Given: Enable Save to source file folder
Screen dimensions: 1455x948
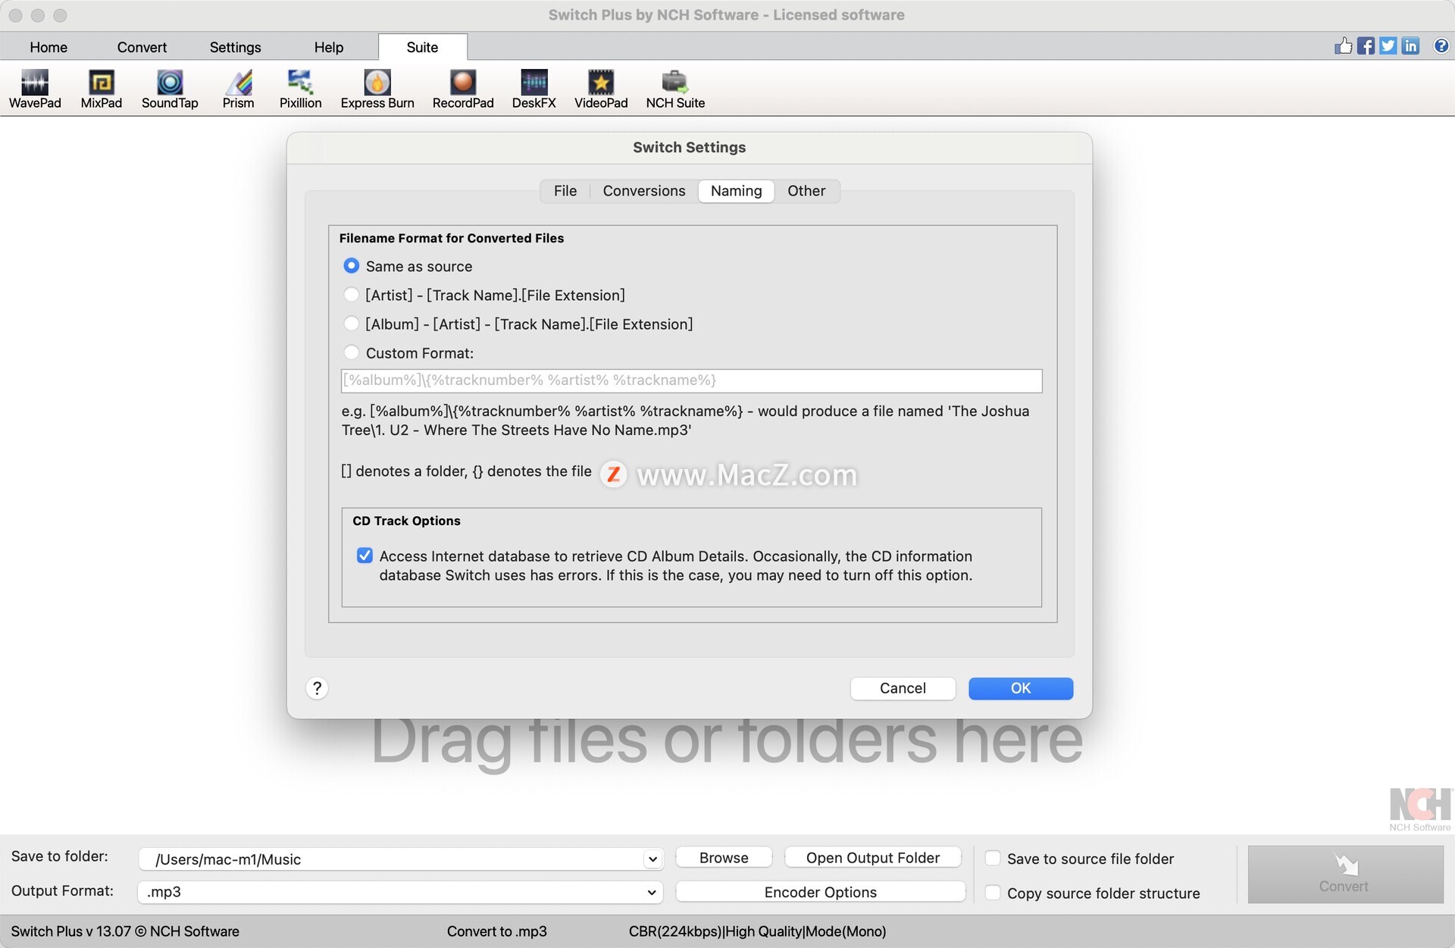Looking at the screenshot, I should (992, 858).
